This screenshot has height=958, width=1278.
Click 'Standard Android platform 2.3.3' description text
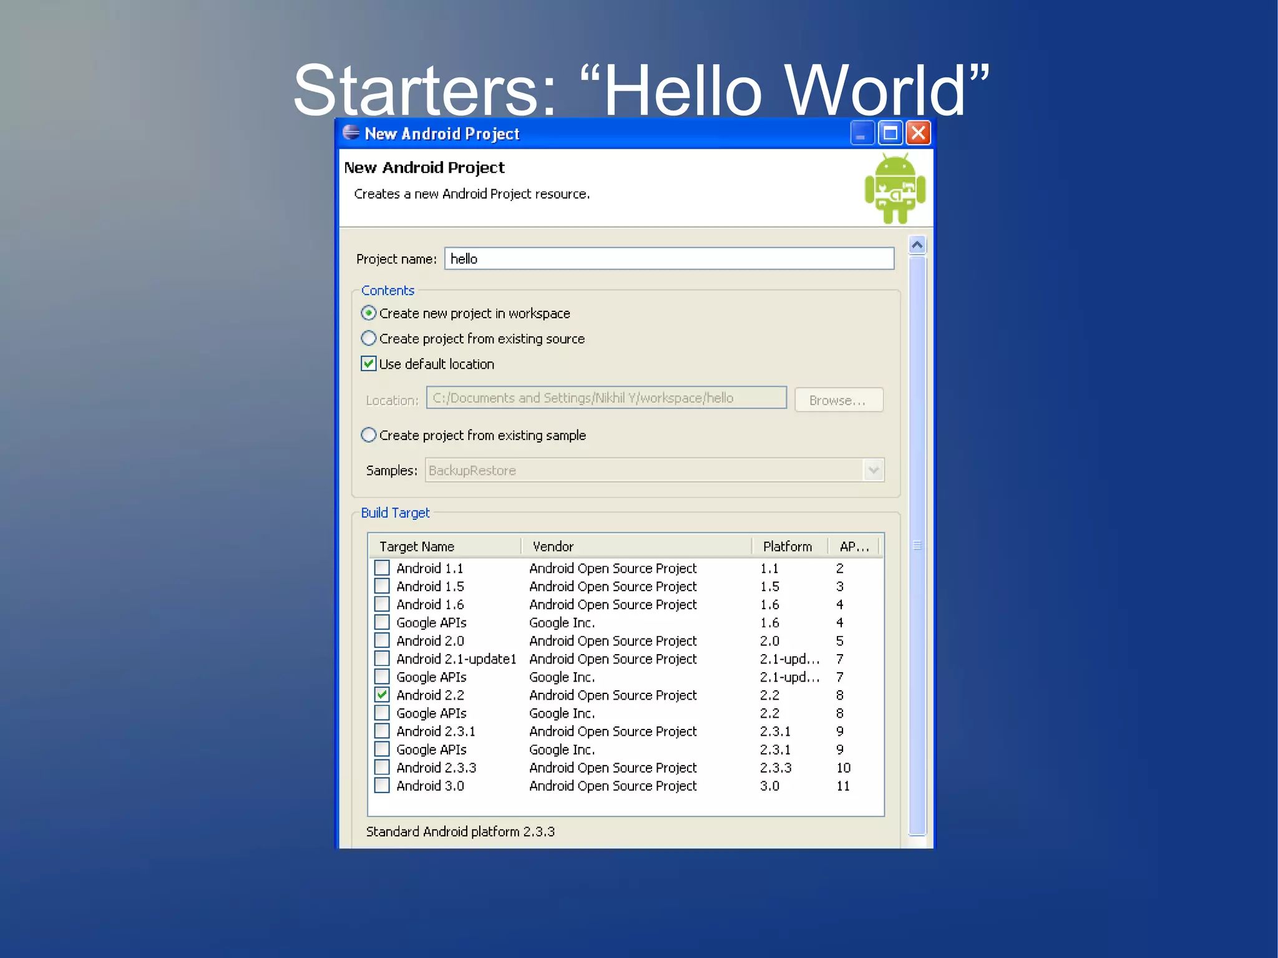click(460, 831)
